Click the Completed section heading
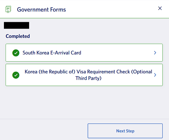 [x=18, y=36]
